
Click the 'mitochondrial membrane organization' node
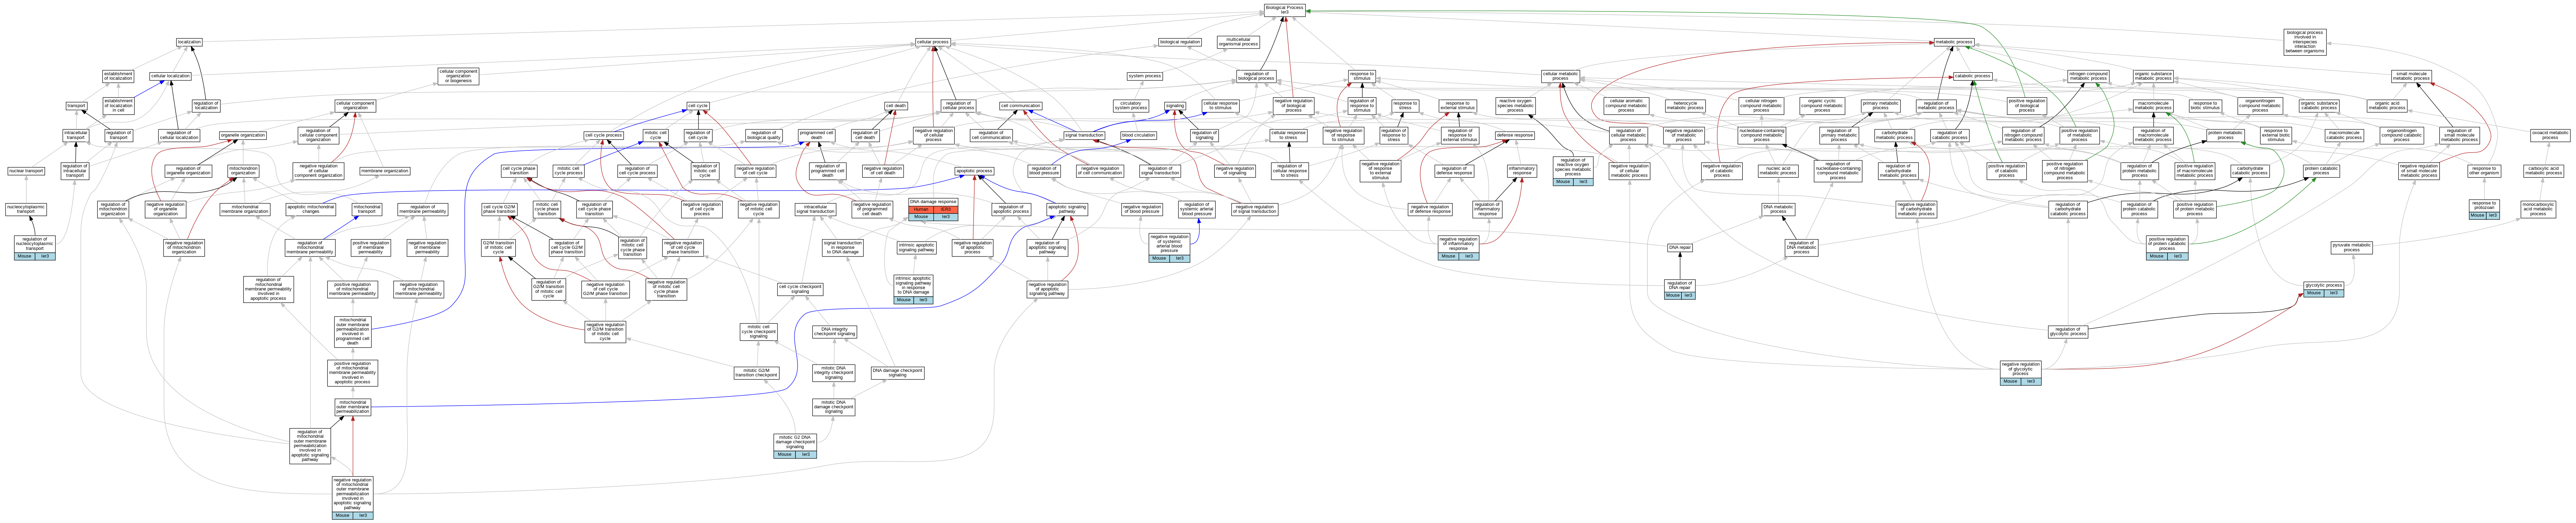(245, 210)
